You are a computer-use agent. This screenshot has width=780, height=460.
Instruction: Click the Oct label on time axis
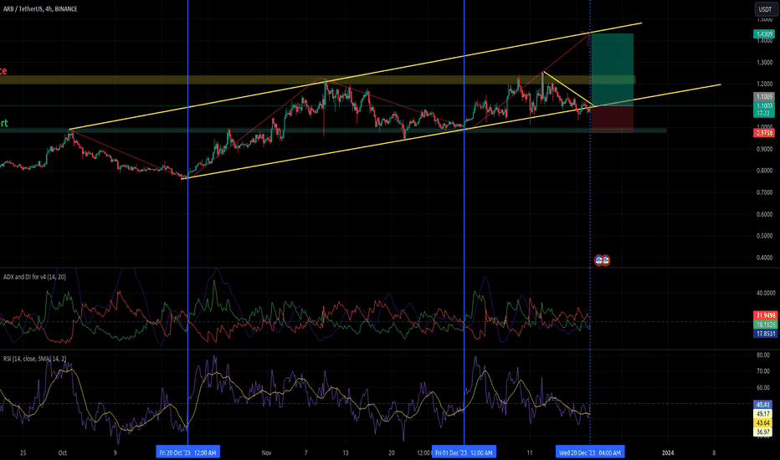[x=62, y=452]
